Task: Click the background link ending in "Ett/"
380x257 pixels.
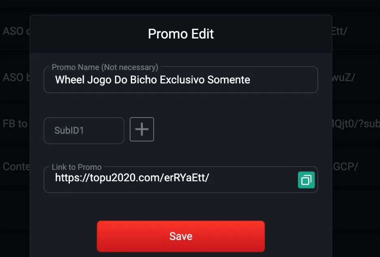Action: 340,31
